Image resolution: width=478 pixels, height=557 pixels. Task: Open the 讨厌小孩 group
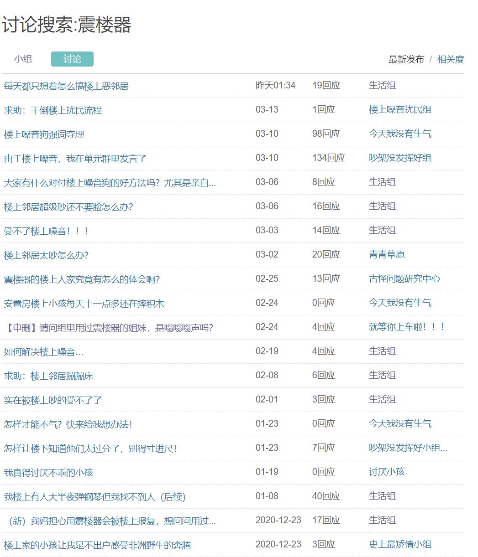(387, 472)
